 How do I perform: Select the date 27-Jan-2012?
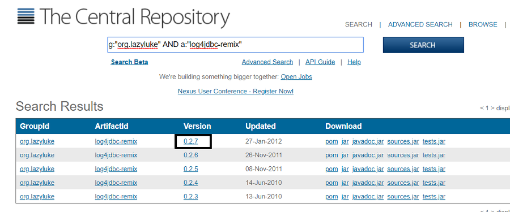pyautogui.click(x=263, y=141)
